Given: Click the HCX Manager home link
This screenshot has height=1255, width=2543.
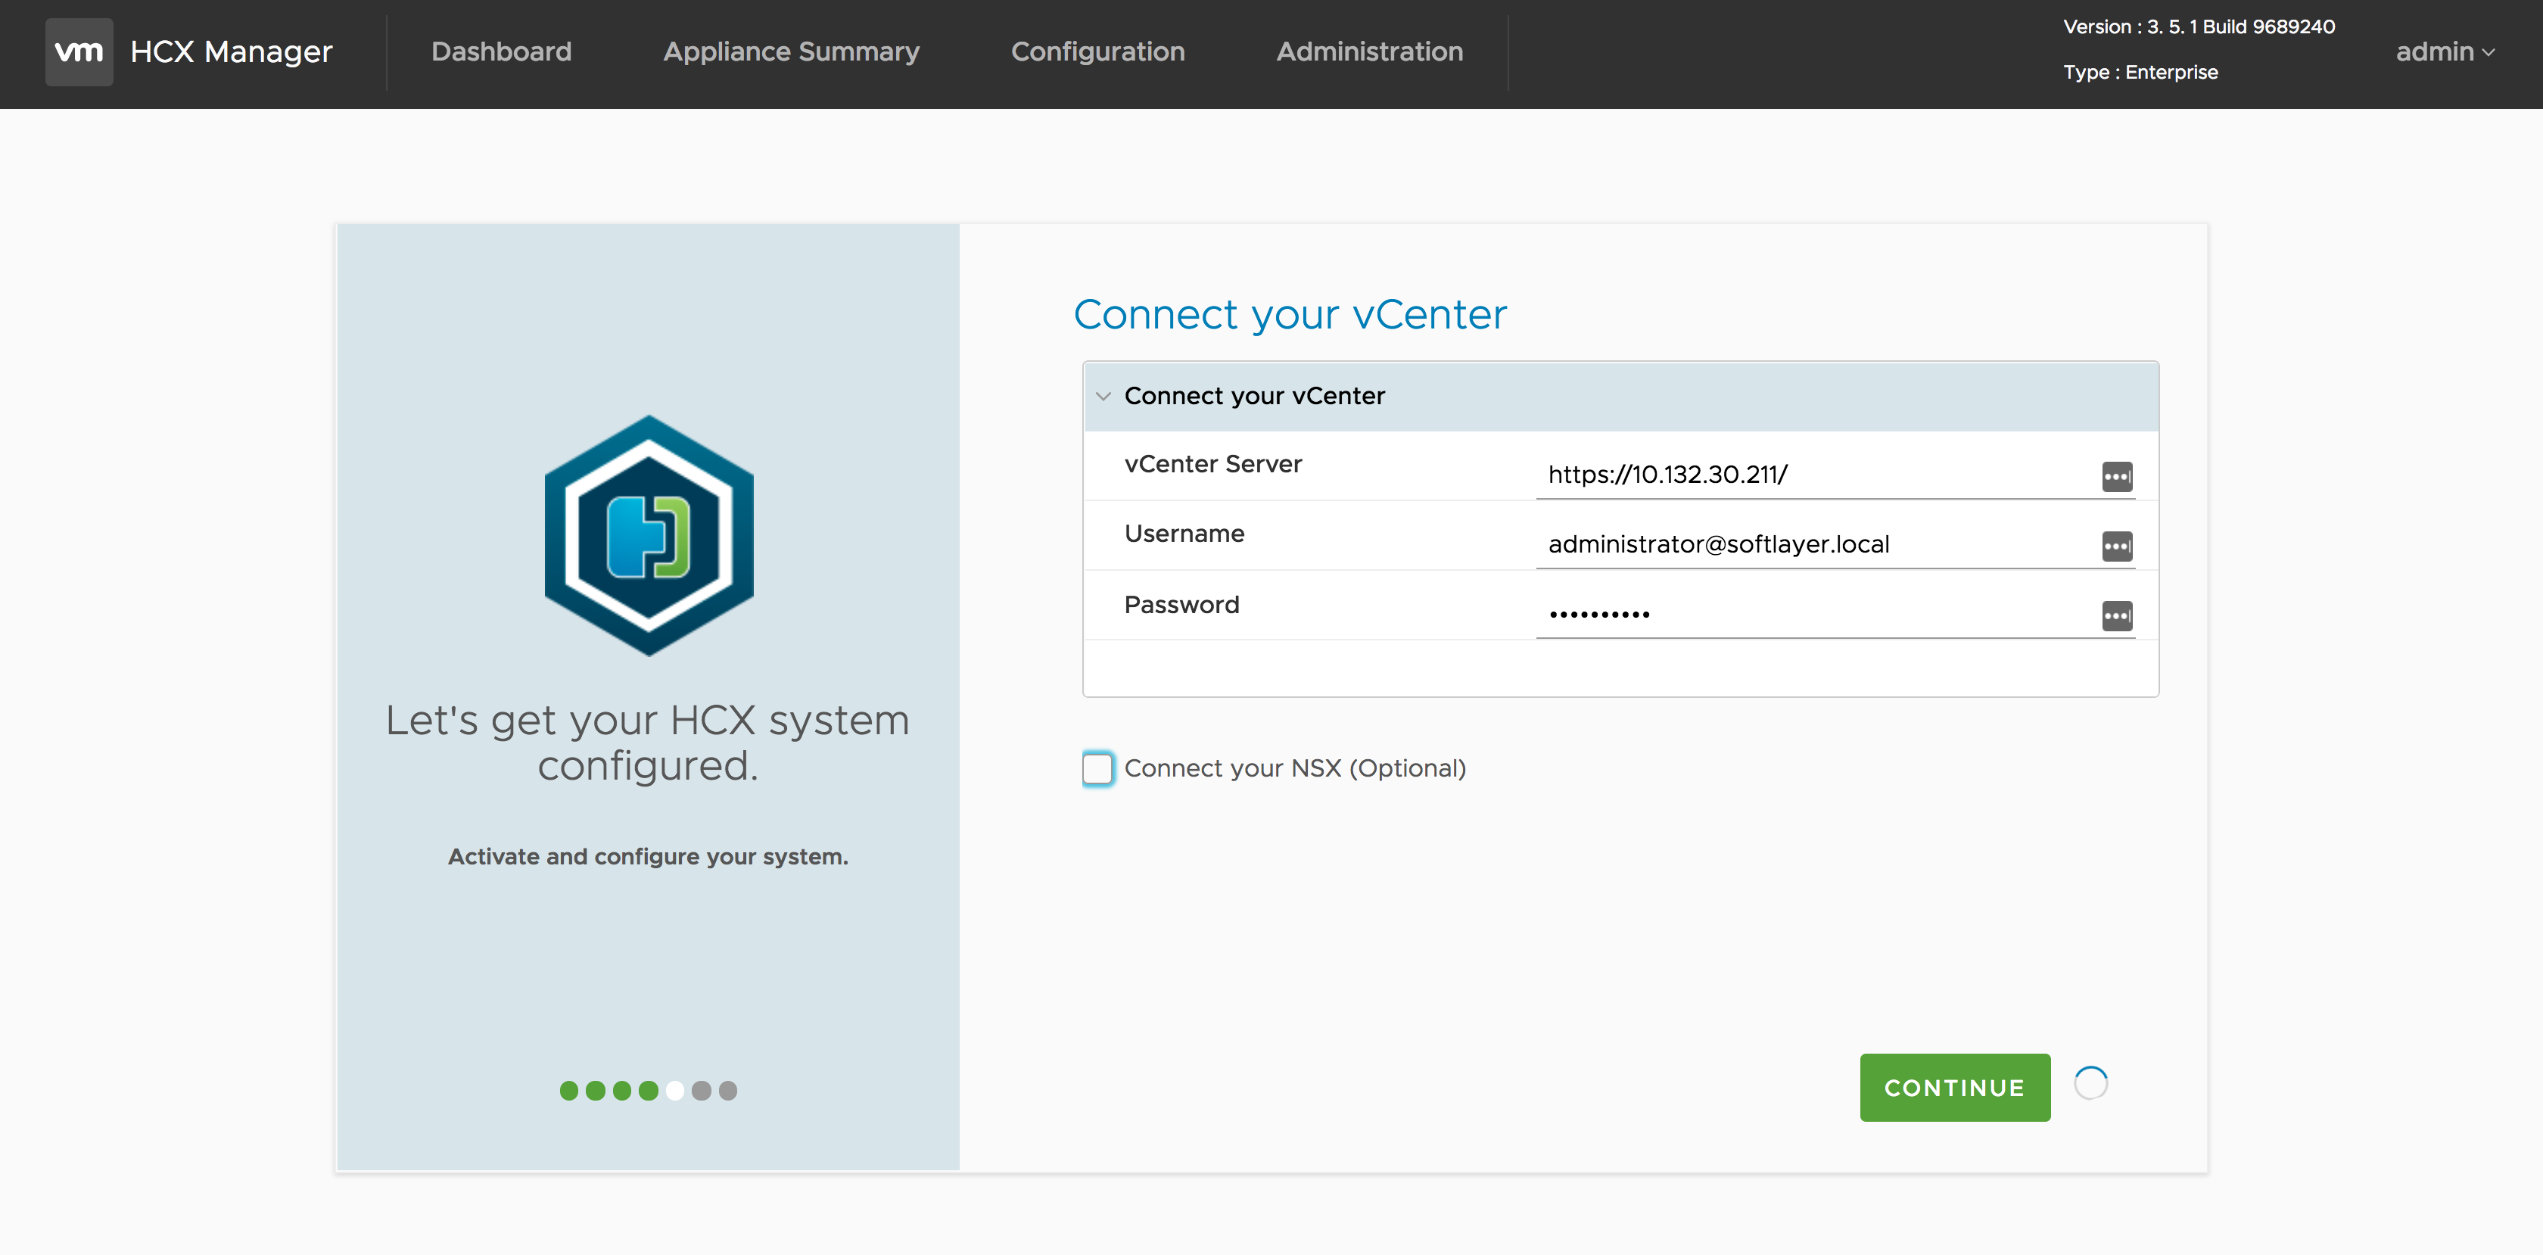Looking at the screenshot, I should coord(232,51).
